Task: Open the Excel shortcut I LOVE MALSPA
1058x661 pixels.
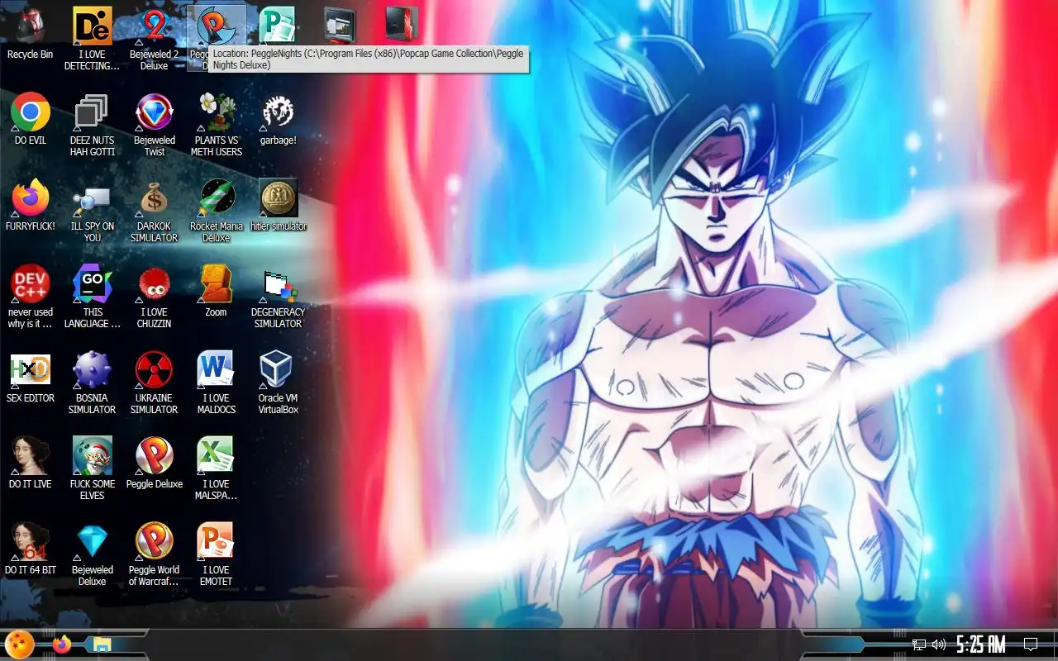Action: tap(217, 455)
